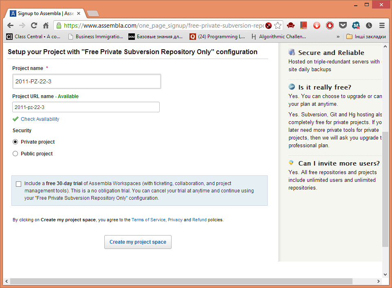Screen dimensions: 392x288
Task: Click the horizontal scrollbar left arrow
Action: click(7, 281)
